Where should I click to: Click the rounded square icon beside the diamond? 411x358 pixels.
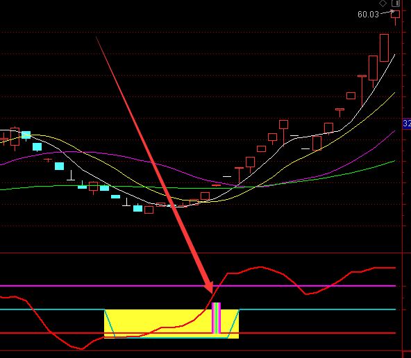(396, 3)
